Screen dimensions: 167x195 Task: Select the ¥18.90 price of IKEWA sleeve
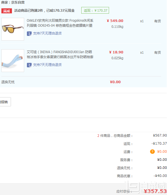click(x=116, y=52)
